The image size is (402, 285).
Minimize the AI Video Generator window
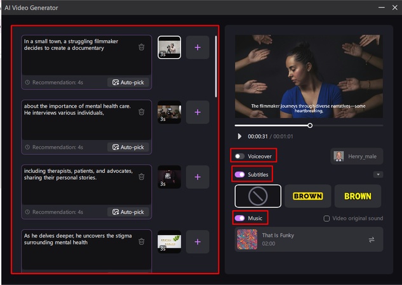pyautogui.click(x=382, y=8)
